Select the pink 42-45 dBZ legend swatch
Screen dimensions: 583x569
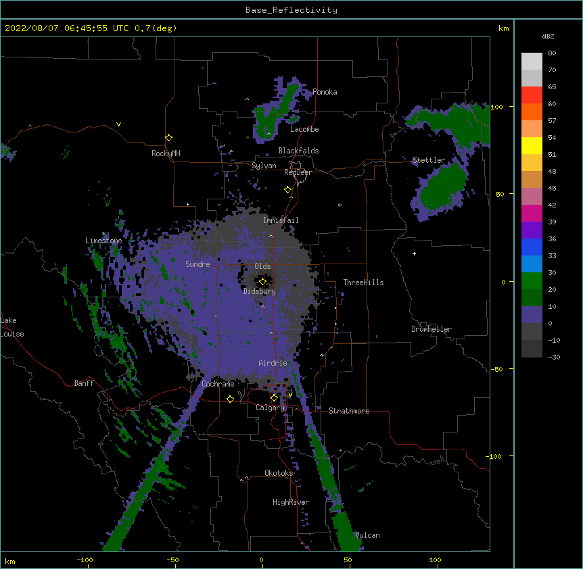(532, 197)
